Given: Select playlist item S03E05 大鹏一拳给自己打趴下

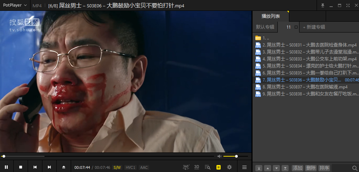Looking at the screenshot, I should tap(306, 73).
